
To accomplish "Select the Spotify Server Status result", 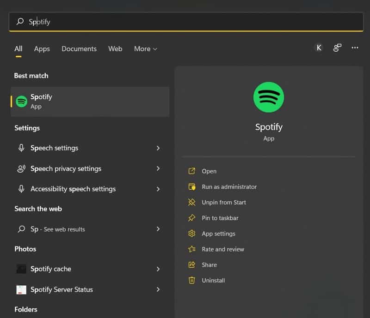I will (x=62, y=289).
